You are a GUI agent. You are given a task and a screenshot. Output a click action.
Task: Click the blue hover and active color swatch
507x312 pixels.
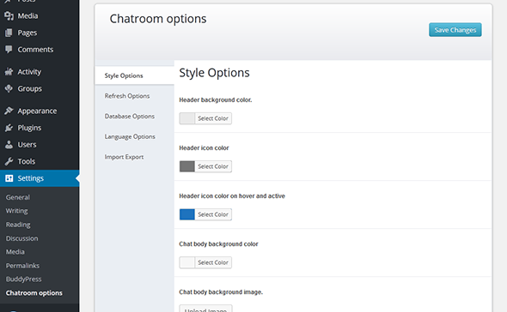(x=187, y=214)
